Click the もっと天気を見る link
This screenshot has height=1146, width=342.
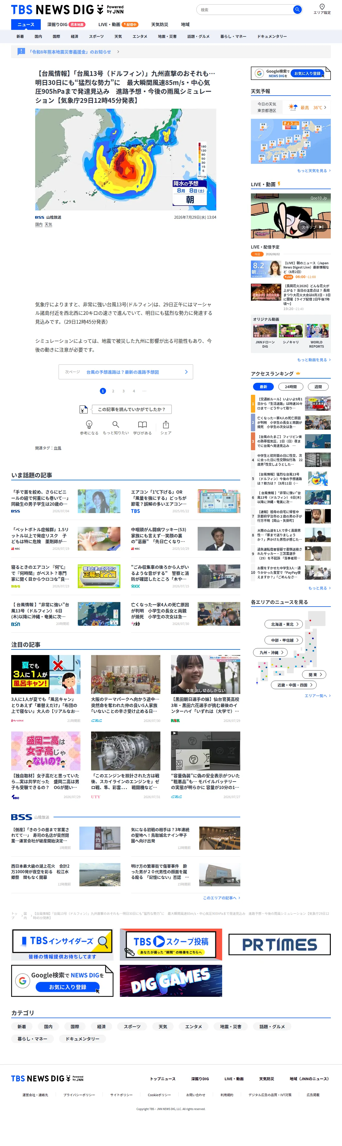click(x=313, y=171)
